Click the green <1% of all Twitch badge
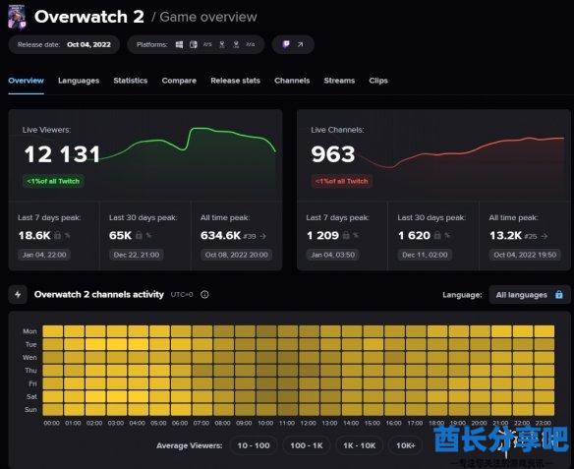This screenshot has height=469, width=574. (53, 181)
